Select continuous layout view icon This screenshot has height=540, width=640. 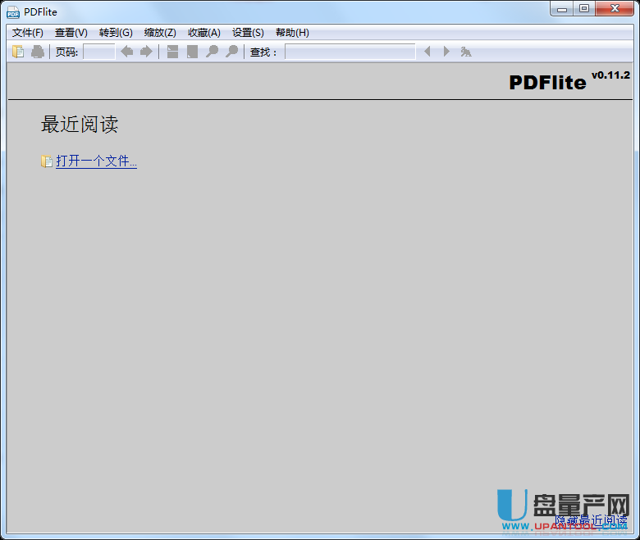click(172, 52)
